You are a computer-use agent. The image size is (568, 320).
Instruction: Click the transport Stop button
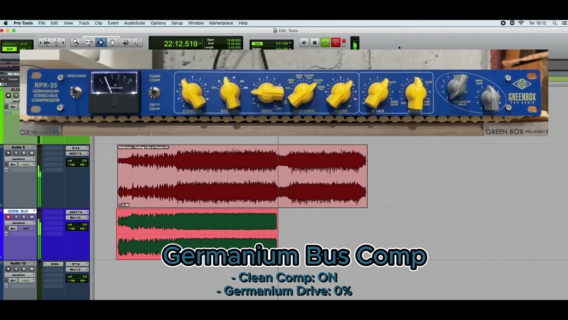[315, 43]
